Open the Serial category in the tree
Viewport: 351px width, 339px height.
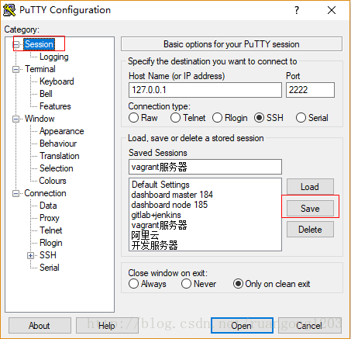pos(50,268)
